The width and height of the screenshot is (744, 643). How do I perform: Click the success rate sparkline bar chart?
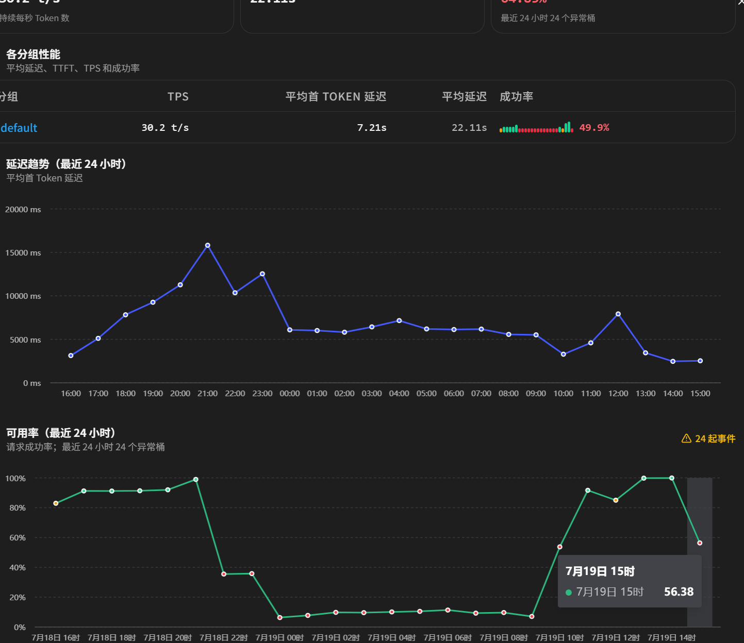click(536, 127)
